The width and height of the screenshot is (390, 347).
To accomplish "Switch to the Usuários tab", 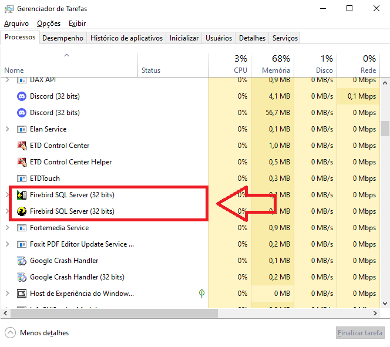I will tap(218, 38).
